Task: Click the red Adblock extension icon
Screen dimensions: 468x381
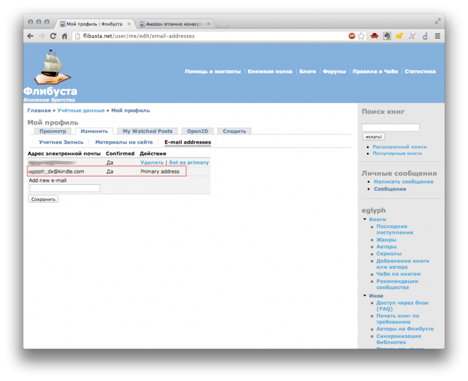Action: pyautogui.click(x=352, y=36)
